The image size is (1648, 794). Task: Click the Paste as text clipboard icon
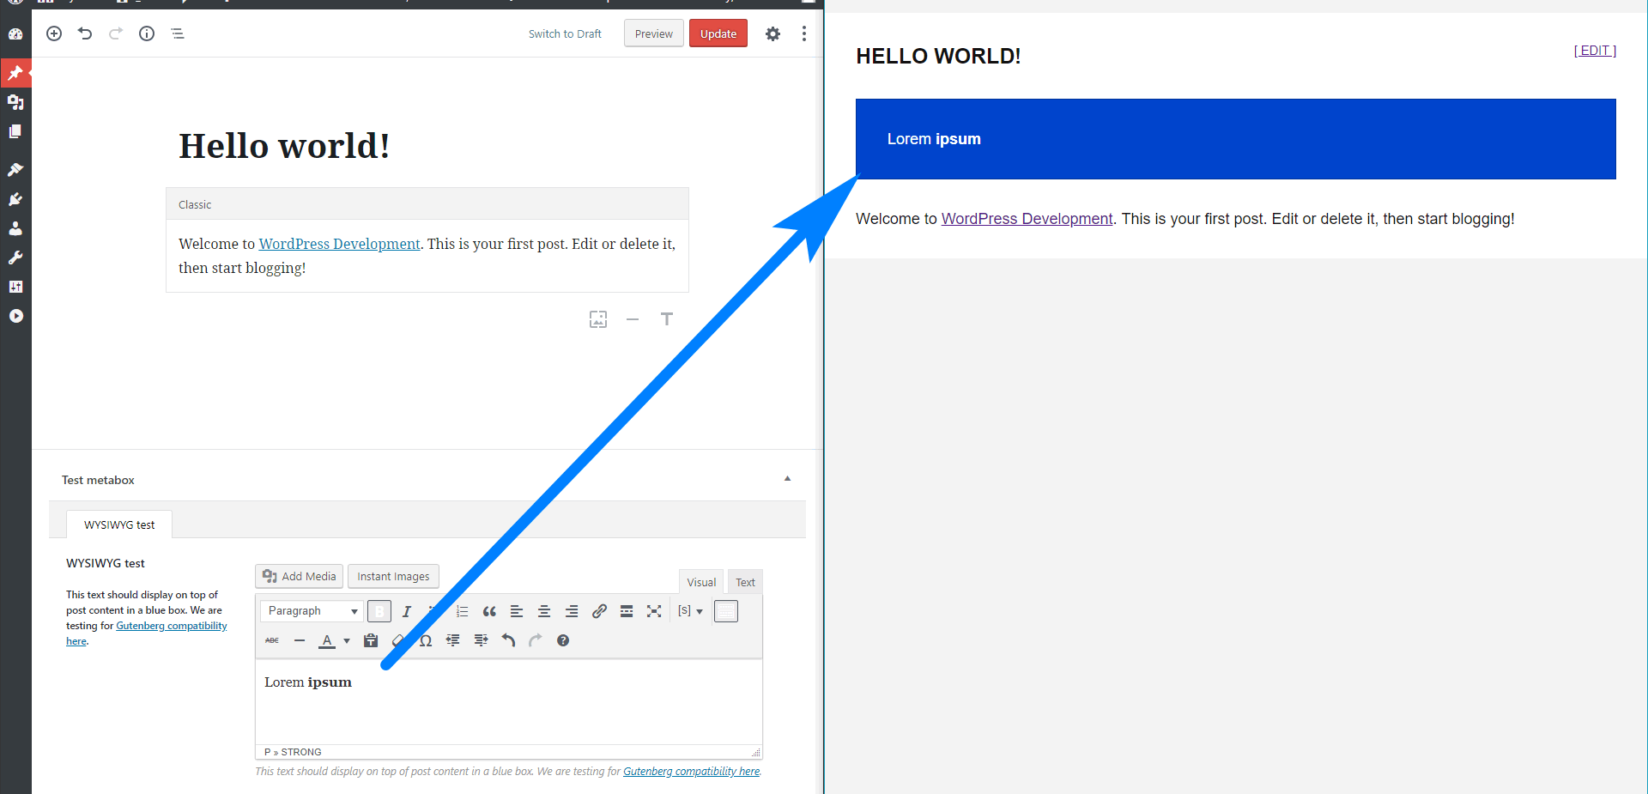pos(371,640)
